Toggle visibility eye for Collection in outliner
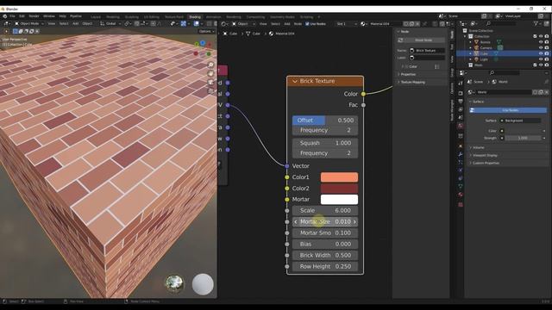Screen dimensions: 552x310 coord(541,36)
